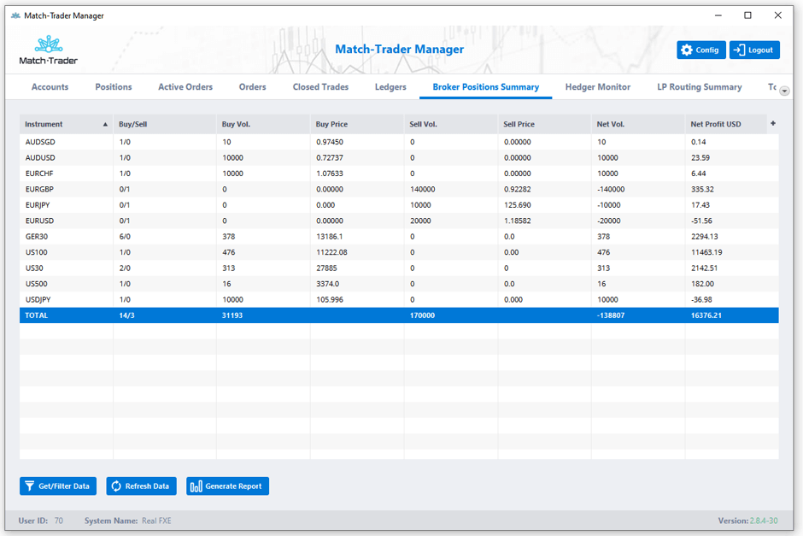Open the LP Routing Summary tab
This screenshot has height=536, width=803.
pyautogui.click(x=700, y=86)
